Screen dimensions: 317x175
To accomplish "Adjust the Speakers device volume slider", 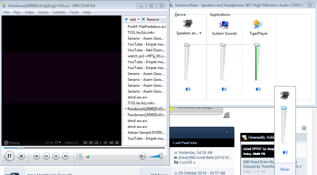I will point(187,45).
